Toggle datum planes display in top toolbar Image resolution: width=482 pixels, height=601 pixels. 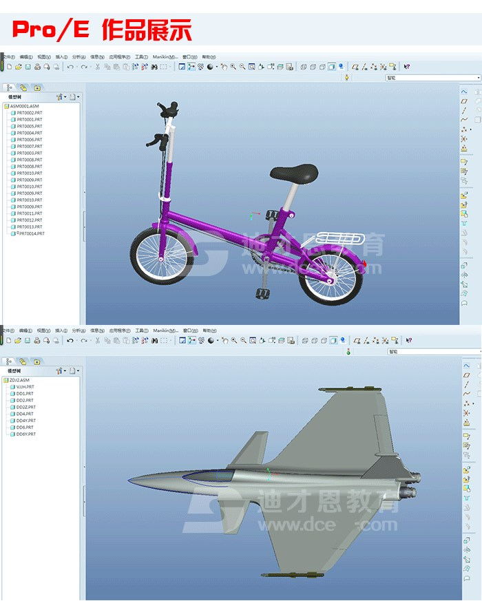pyautogui.click(x=355, y=67)
